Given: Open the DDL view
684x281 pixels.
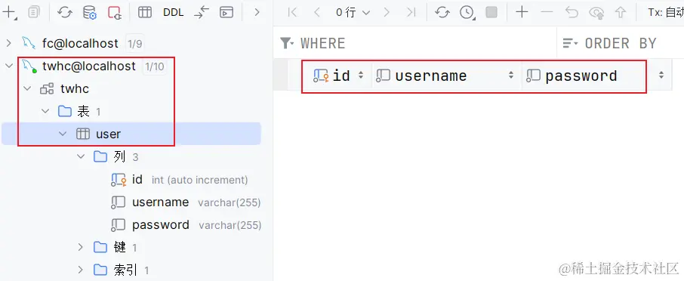Looking at the screenshot, I should (173, 12).
